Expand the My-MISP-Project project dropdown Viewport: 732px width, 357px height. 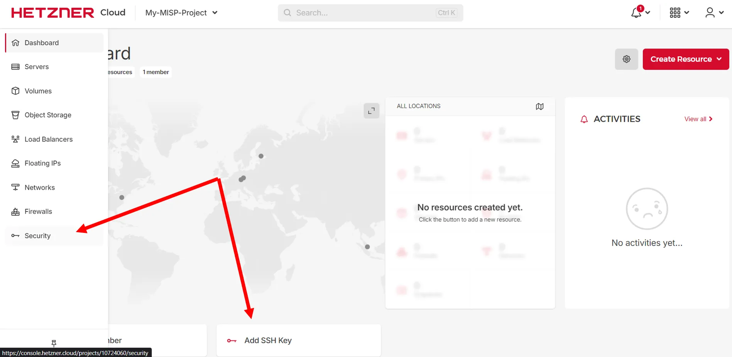[181, 13]
